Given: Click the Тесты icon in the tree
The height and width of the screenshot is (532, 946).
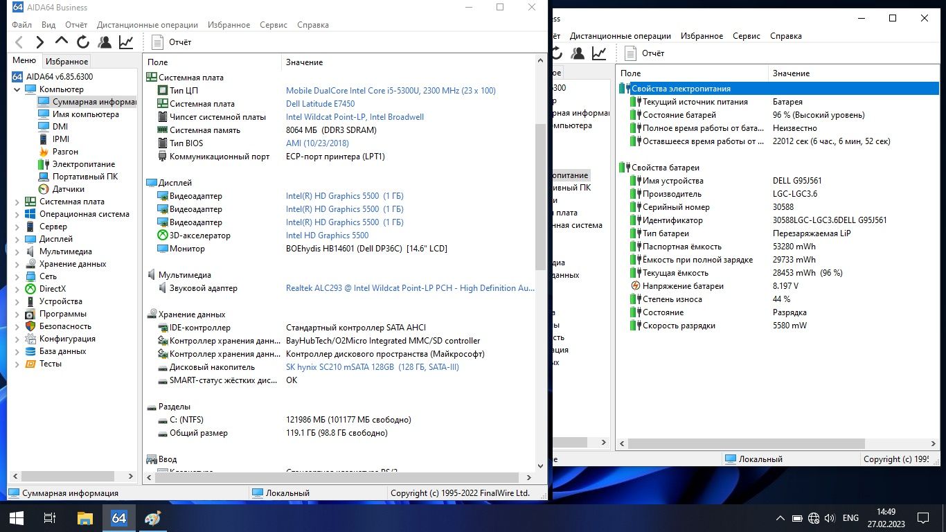Looking at the screenshot, I should tap(30, 364).
